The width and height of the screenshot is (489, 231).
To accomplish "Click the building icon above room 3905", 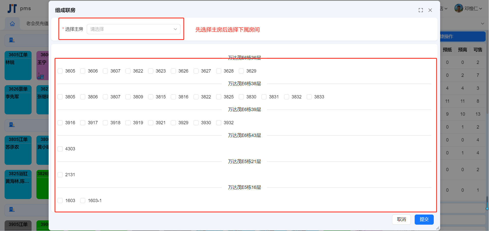I will [x=12, y=209].
